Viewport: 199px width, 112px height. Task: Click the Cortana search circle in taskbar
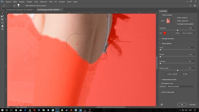pos(7,110)
